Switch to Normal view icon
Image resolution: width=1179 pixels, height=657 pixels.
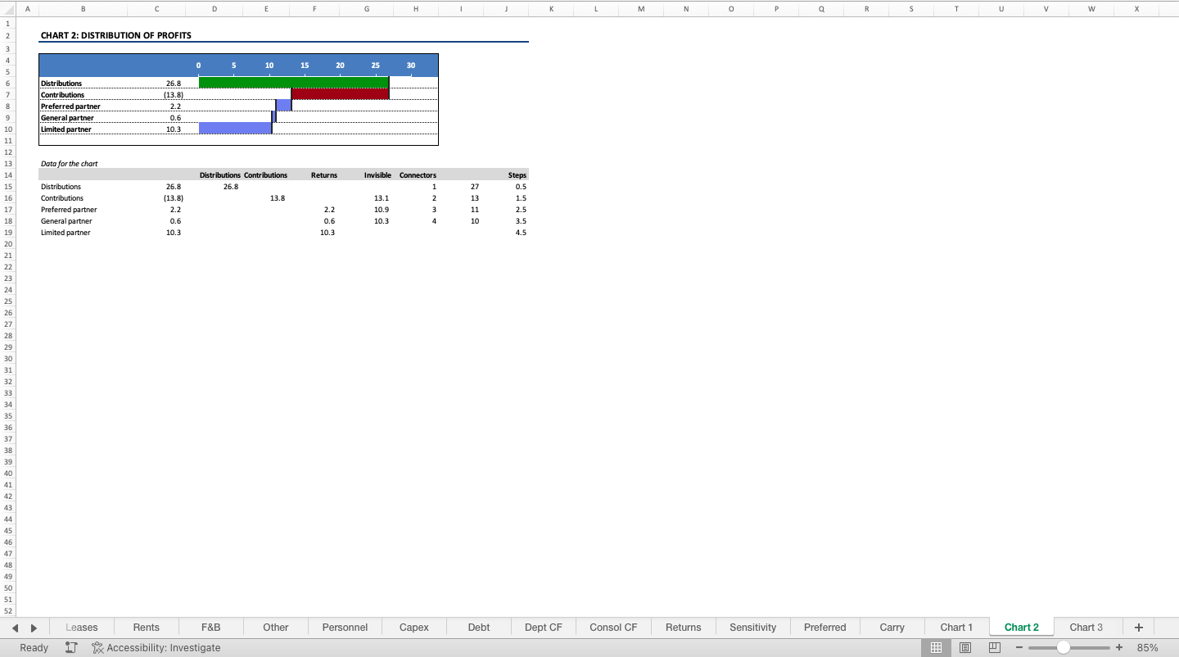[936, 647]
